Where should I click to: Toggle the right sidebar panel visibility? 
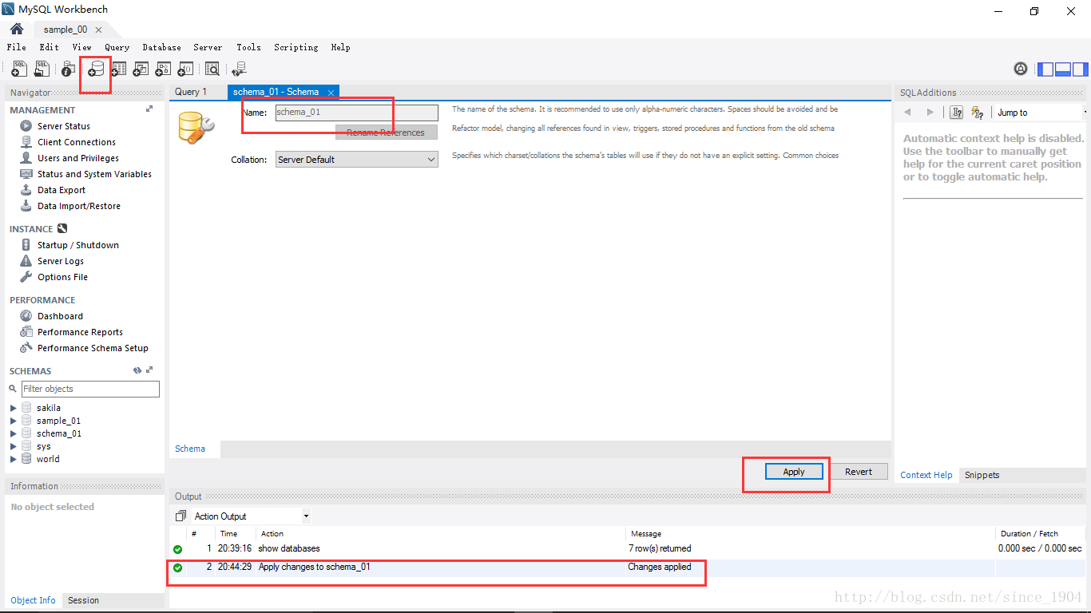(1079, 69)
